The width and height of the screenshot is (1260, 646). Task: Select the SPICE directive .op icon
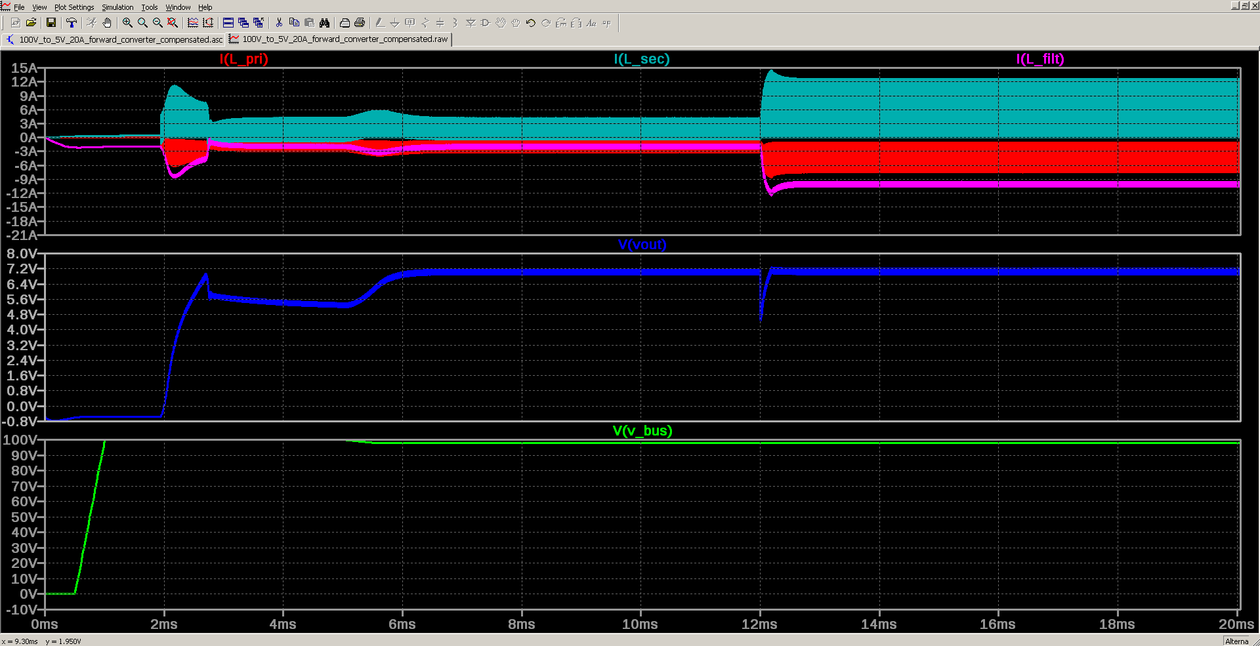(606, 23)
